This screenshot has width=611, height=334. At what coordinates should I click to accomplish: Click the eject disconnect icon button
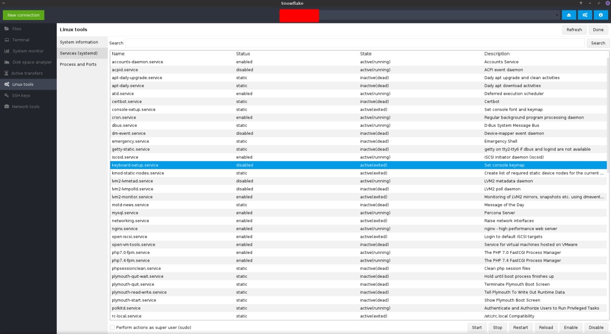point(569,15)
